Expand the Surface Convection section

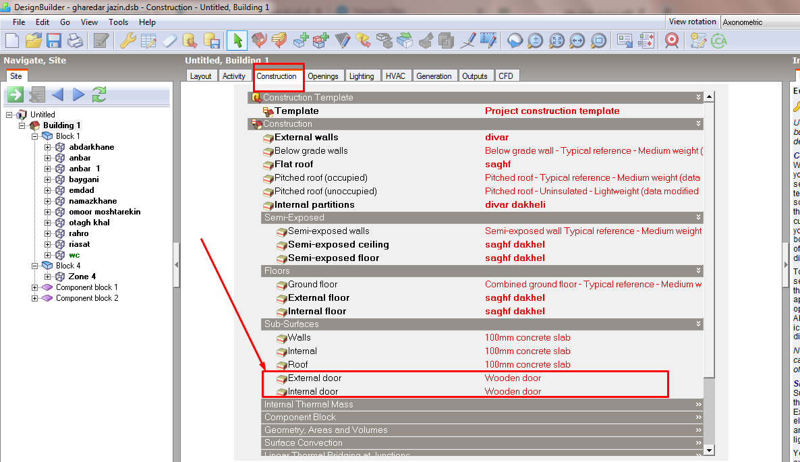(482, 442)
